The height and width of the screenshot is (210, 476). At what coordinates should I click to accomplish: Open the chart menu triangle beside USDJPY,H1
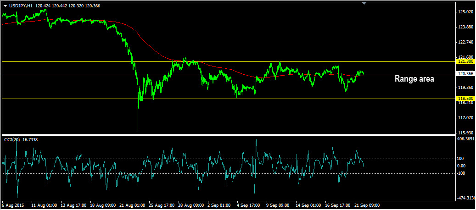click(5, 6)
